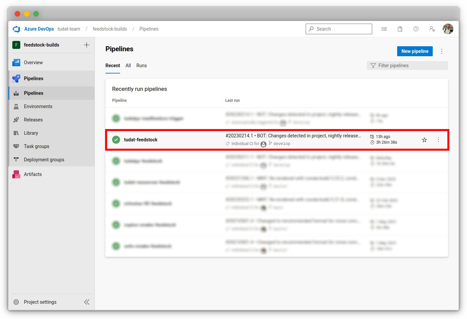This screenshot has height=319, width=467.
Task: Open Library in the sidebar
Action: tap(52, 133)
